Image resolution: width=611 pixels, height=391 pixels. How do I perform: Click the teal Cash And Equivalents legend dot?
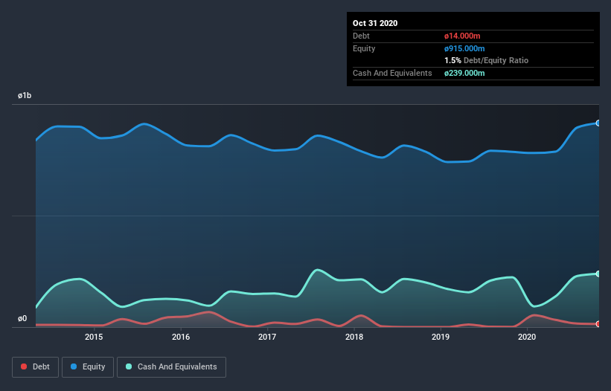(129, 366)
